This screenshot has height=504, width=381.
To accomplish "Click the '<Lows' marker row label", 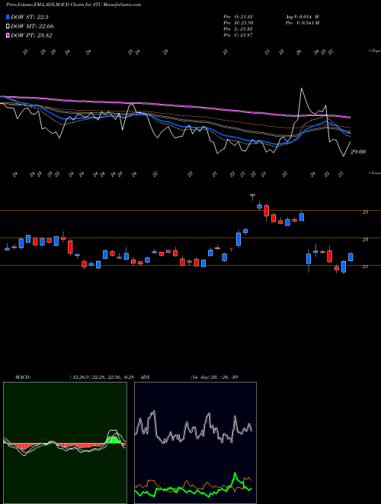I will coord(374,173).
